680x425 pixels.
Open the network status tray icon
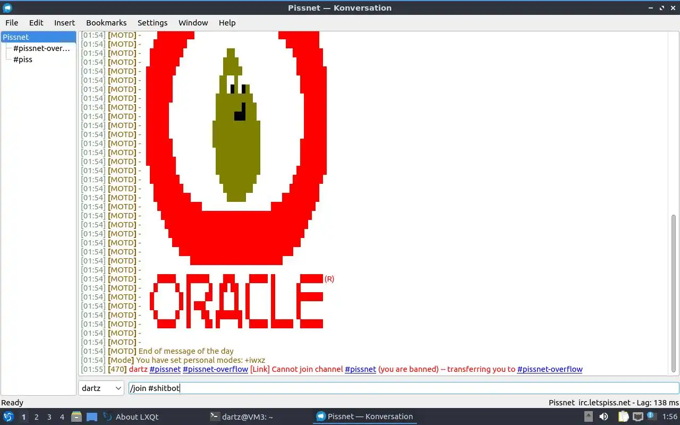click(x=637, y=416)
